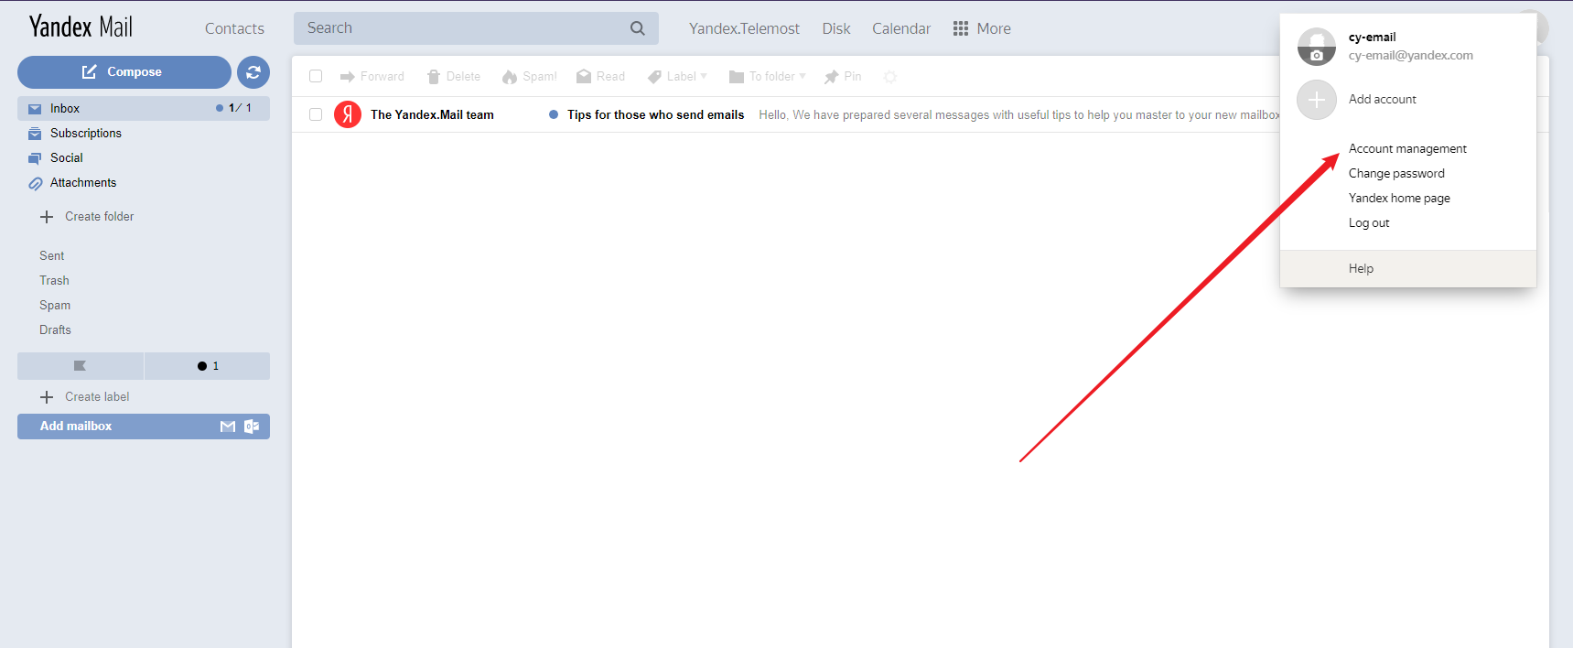This screenshot has width=1573, height=648.
Task: Select the Yandex.Mail team message checkbox
Action: (316, 114)
